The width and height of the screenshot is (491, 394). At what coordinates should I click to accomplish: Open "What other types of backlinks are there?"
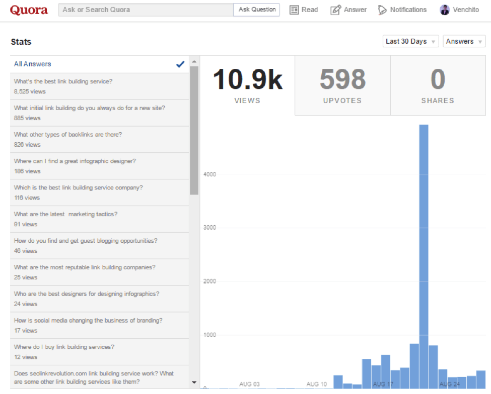pyautogui.click(x=99, y=140)
